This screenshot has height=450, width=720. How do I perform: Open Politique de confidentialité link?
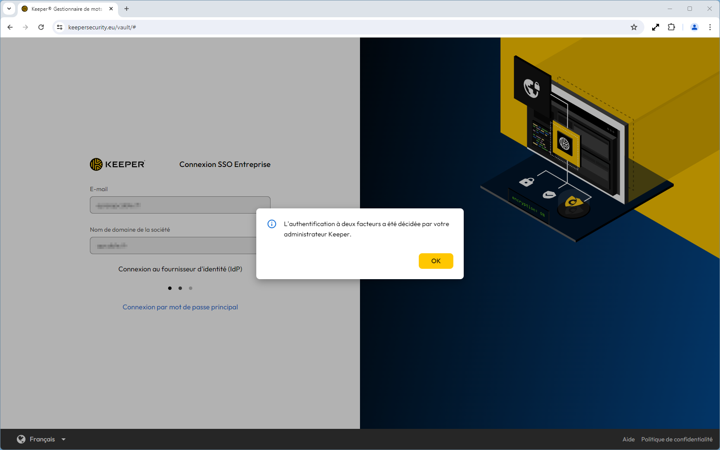[x=677, y=439]
